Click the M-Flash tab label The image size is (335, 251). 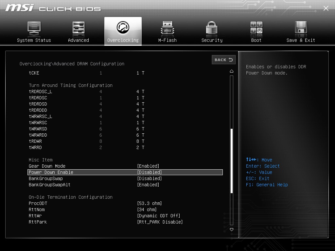tap(167, 40)
